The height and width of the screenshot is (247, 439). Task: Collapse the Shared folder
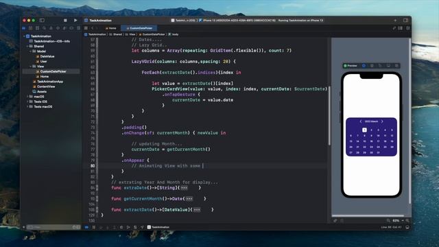pyautogui.click(x=27, y=46)
